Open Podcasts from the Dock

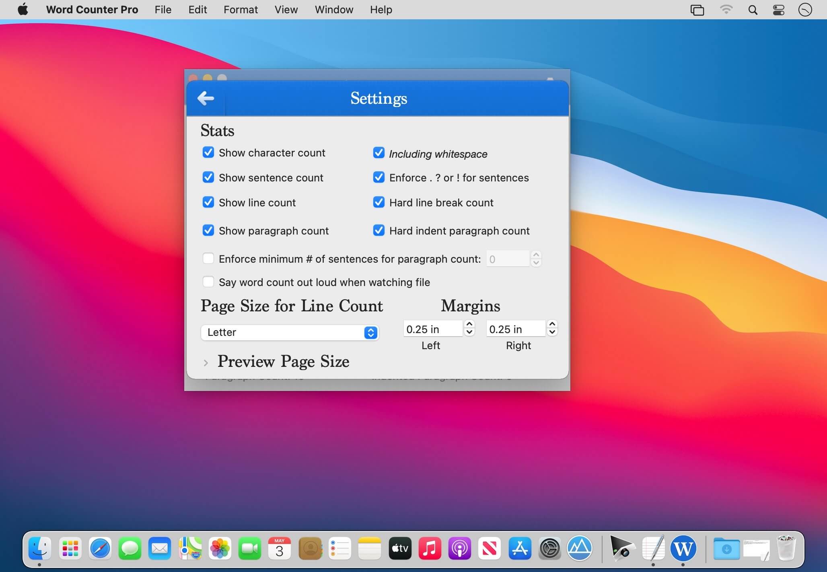click(x=459, y=548)
